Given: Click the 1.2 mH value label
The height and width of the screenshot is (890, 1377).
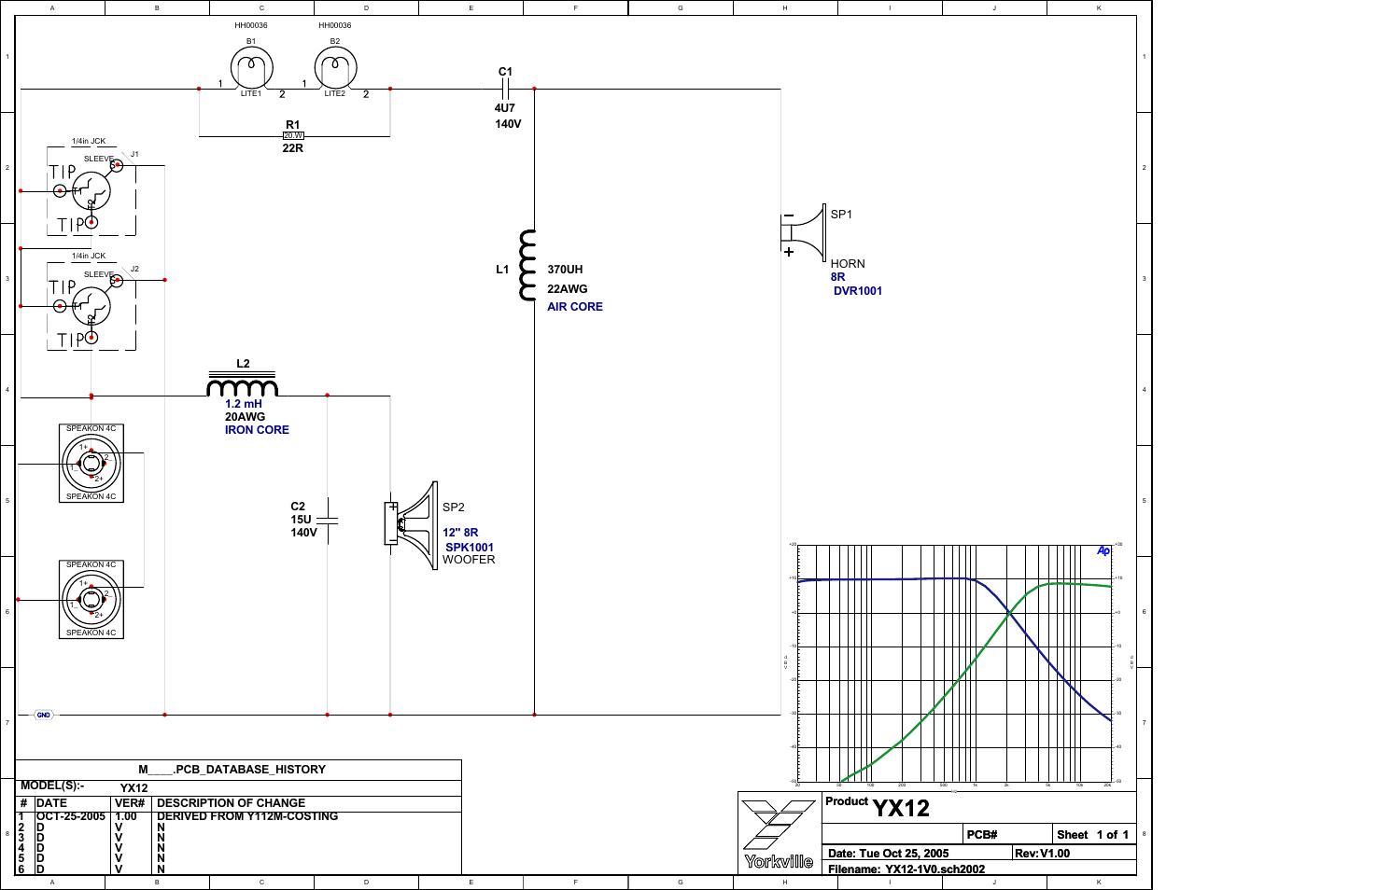Looking at the screenshot, I should tap(244, 404).
